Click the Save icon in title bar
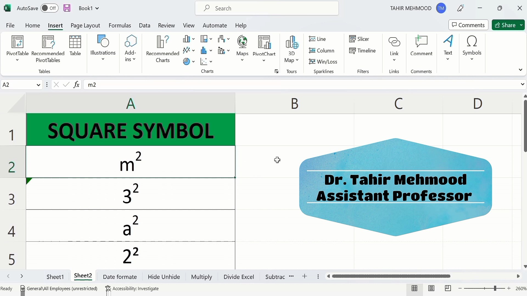 click(x=67, y=8)
